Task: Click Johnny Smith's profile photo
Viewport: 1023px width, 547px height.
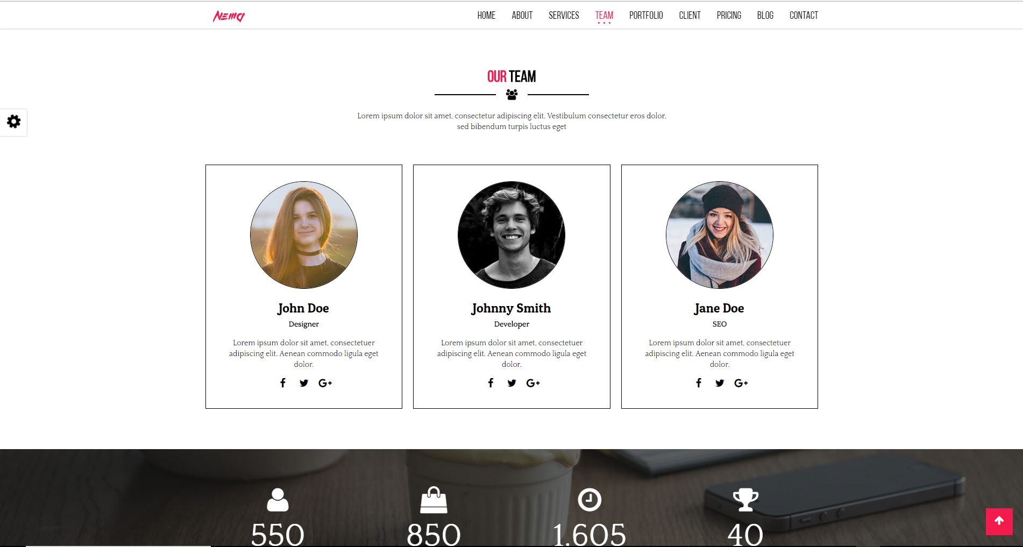Action: tap(511, 235)
